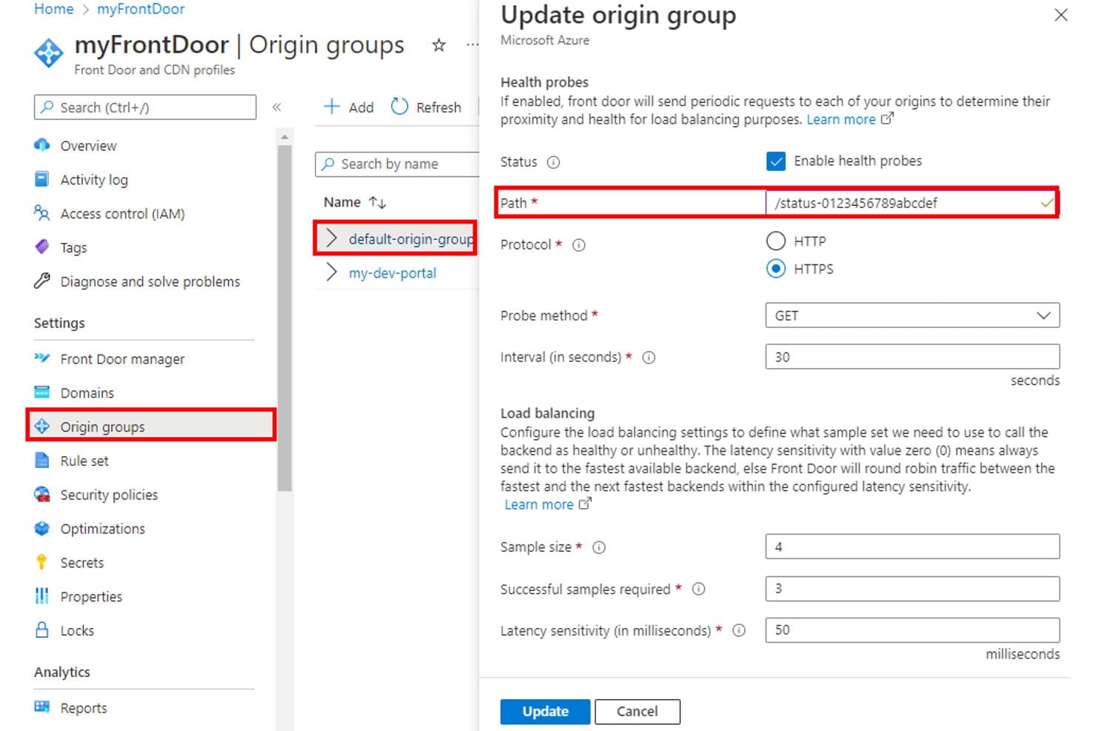Open the more options ellipsis
The image size is (1096, 731).
pos(472,46)
